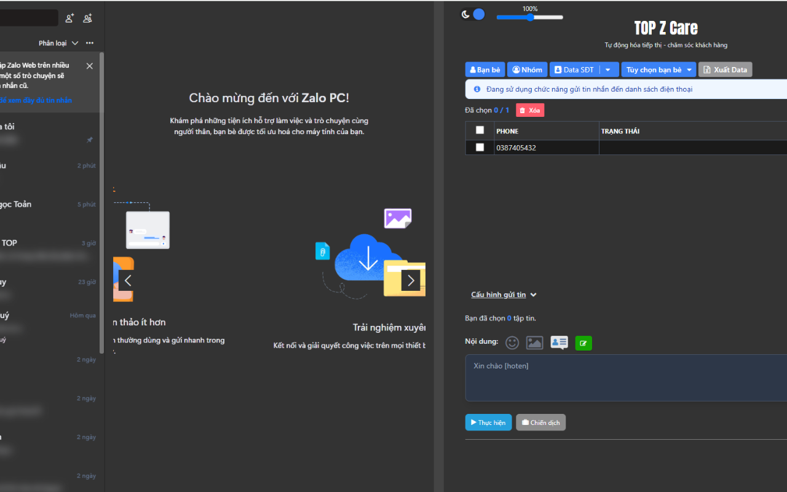Viewport: 787px width, 492px height.
Task: Open the three-dot menu beside Phân loại
Action: (90, 43)
